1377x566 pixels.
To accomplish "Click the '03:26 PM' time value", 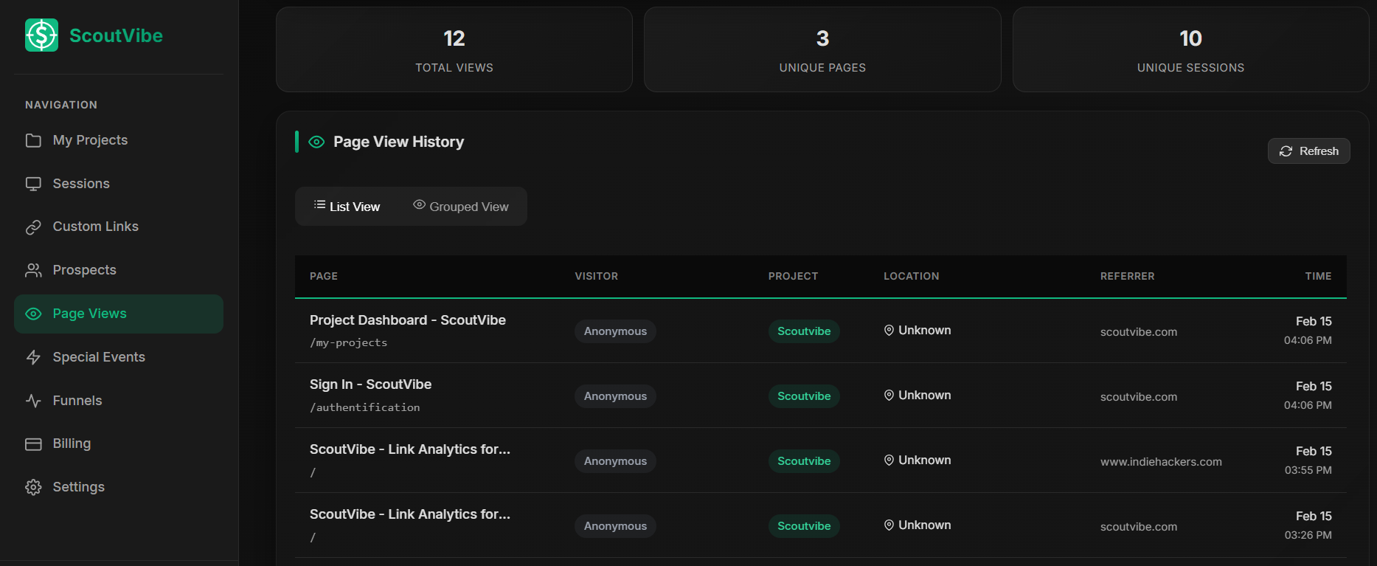I will pyautogui.click(x=1308, y=535).
